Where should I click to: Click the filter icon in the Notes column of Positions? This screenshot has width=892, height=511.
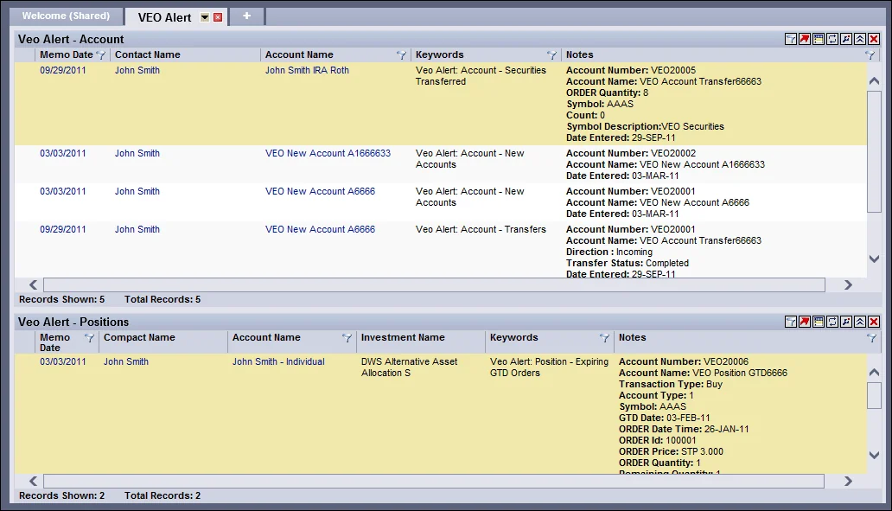(872, 338)
